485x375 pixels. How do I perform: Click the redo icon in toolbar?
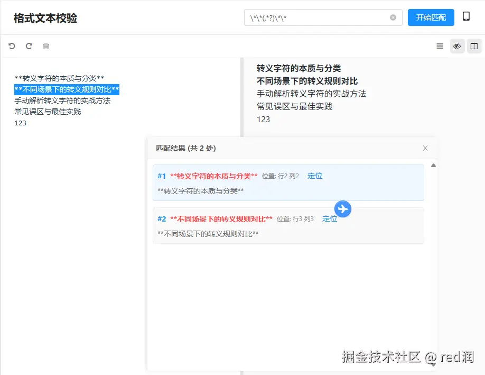[29, 46]
